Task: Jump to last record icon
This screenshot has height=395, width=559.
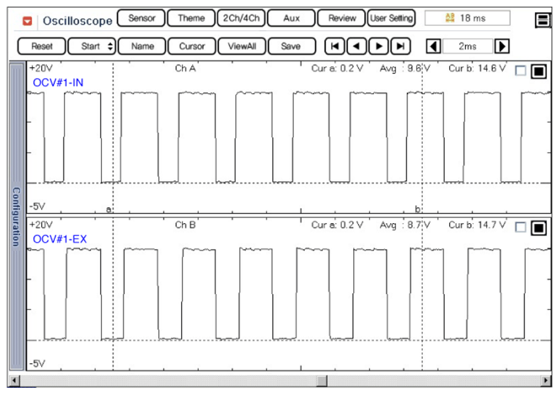Action: click(x=400, y=46)
